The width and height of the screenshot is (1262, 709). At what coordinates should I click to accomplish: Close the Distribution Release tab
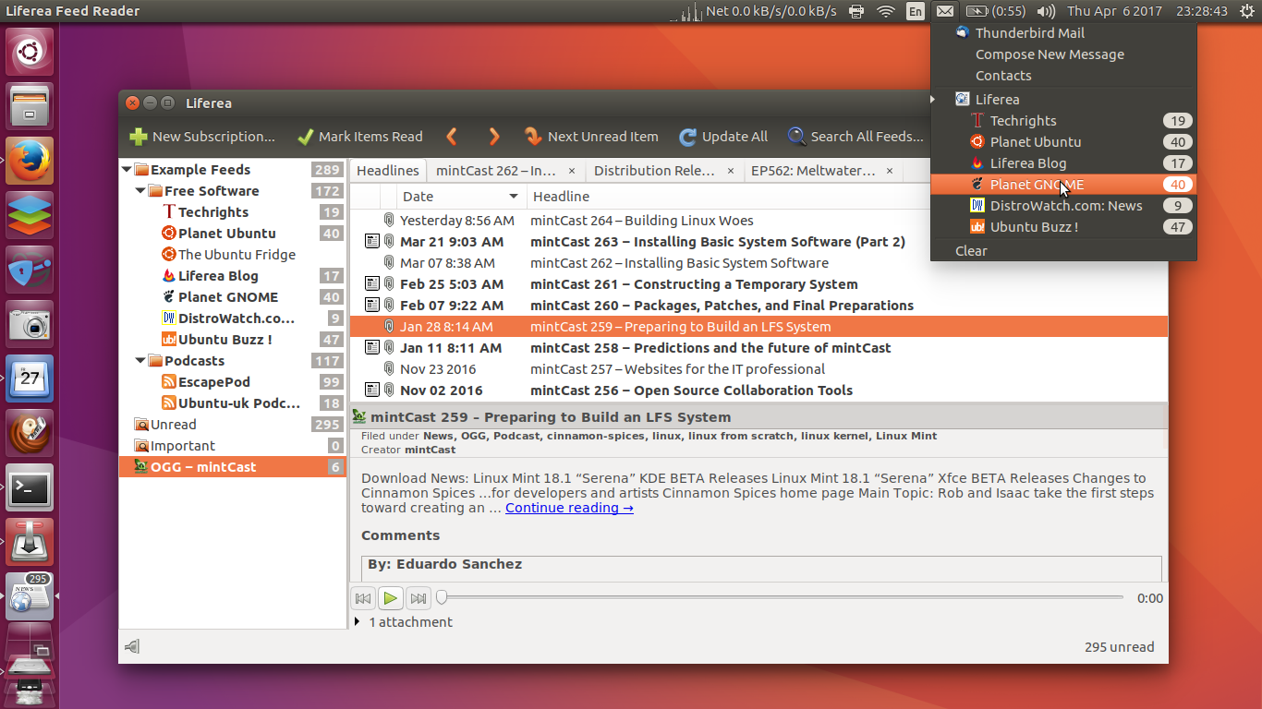[x=730, y=171]
